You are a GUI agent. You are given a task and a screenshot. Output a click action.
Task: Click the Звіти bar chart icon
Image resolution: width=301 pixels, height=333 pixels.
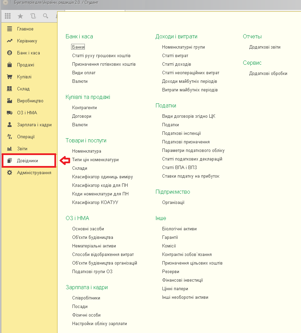tap(10, 149)
